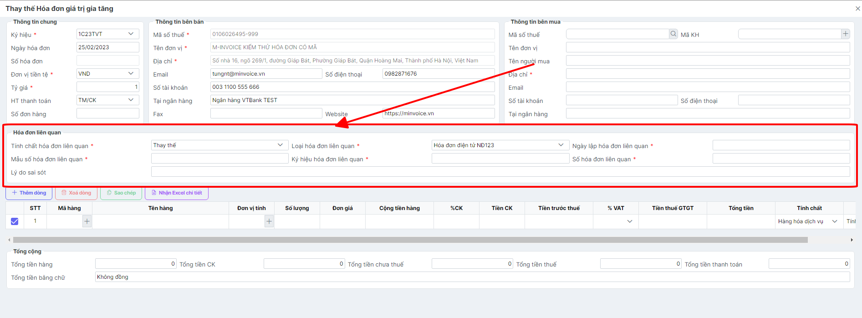This screenshot has height=318, width=862.
Task: Click the Nhận Excel chi tiết button
Action: point(177,193)
